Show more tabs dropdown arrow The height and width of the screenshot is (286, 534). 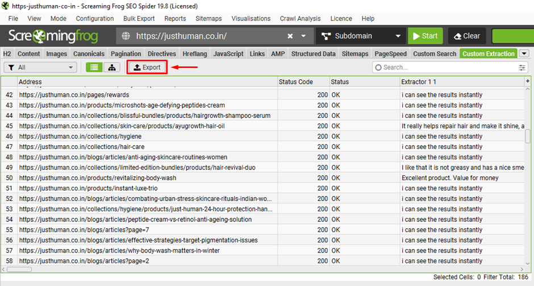pos(524,54)
